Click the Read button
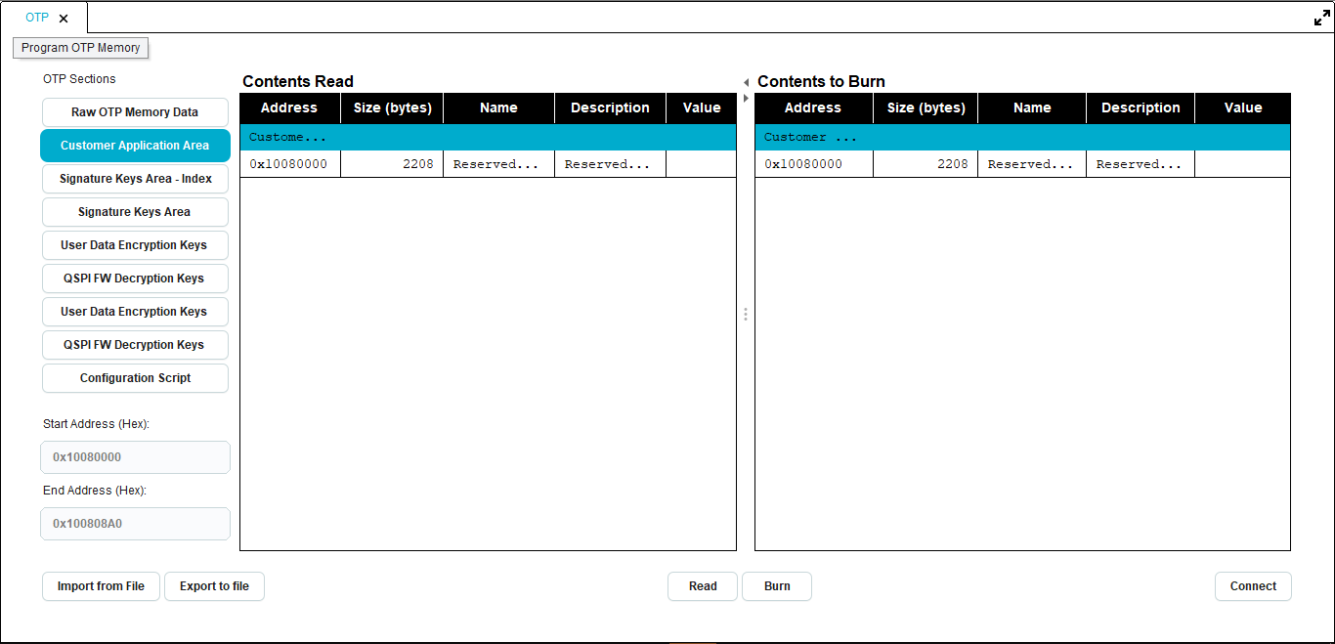 click(703, 586)
